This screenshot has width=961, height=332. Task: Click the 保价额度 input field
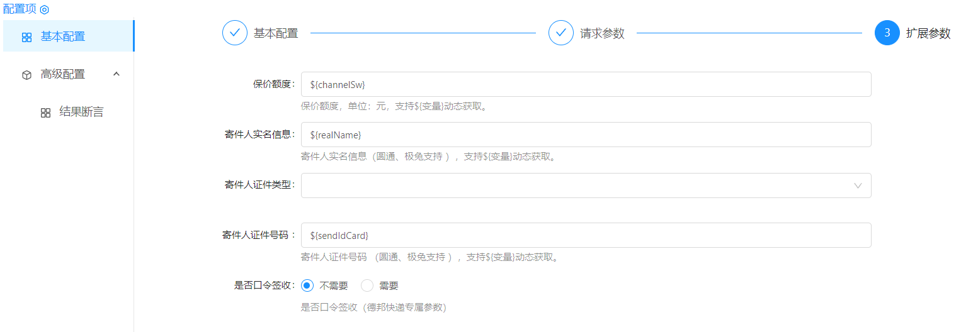click(x=586, y=84)
